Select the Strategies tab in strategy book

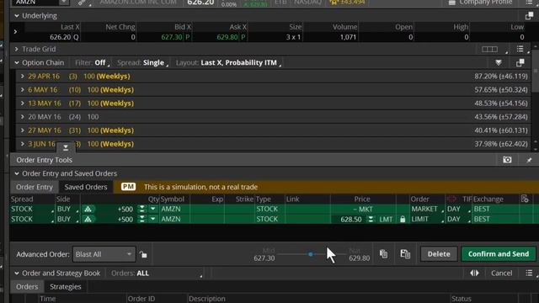[66, 286]
